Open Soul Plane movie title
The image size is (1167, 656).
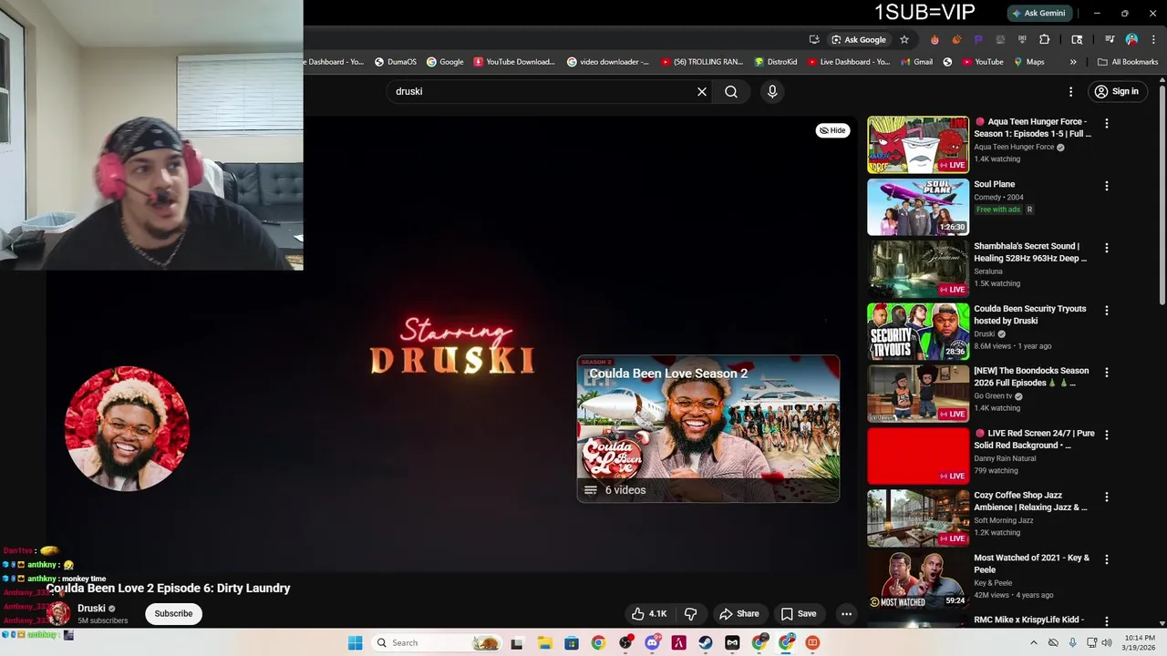994,184
